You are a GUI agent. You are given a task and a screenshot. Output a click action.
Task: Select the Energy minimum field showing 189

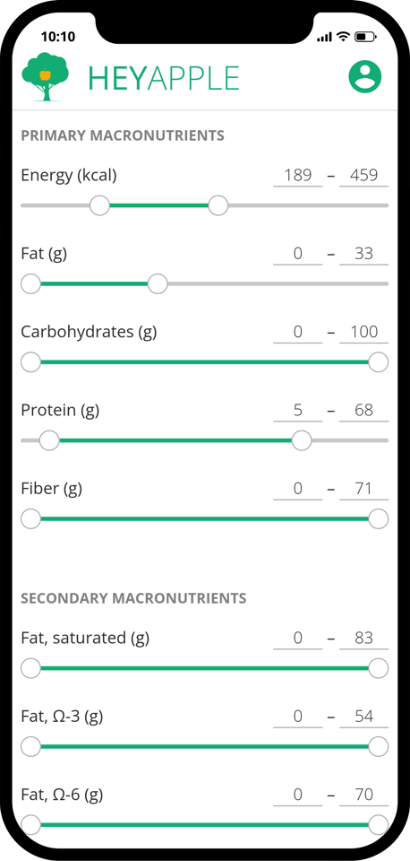(x=298, y=176)
